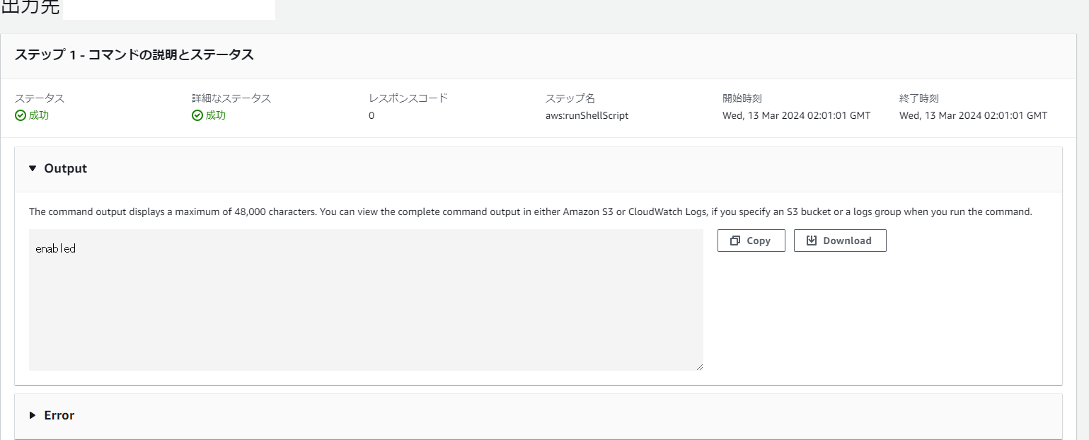Screen dimensions: 1089x440
Task: Click the Output section title text
Action: pos(65,168)
